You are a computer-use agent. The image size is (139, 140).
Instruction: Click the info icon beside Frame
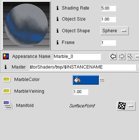57,43
